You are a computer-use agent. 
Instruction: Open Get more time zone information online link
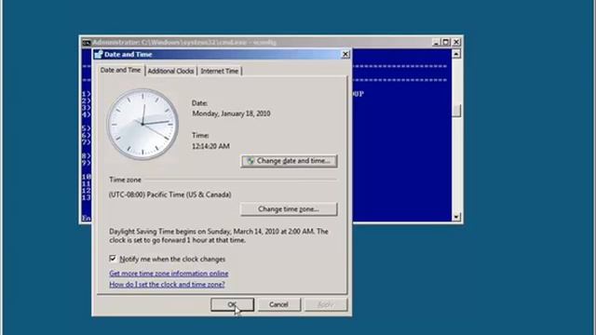coord(169,274)
